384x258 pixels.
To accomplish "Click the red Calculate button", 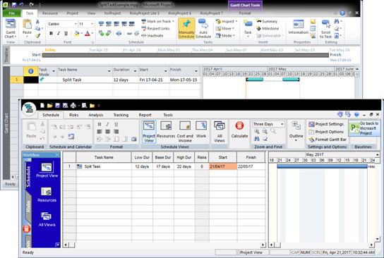I will click(x=239, y=130).
